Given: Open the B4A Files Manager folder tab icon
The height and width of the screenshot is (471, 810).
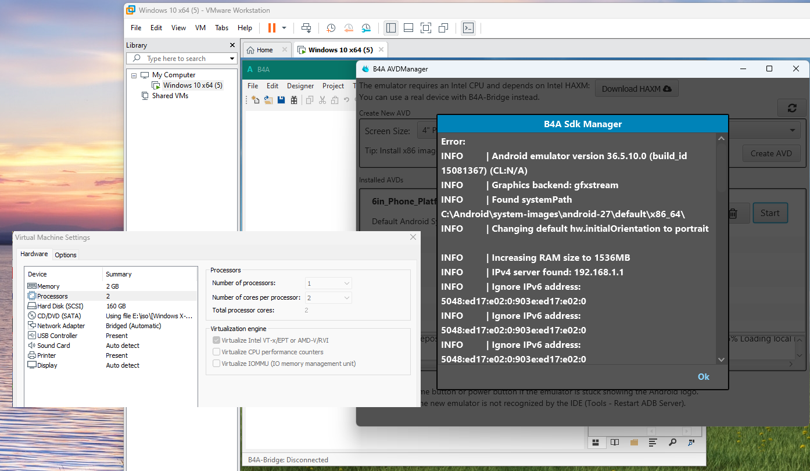Looking at the screenshot, I should [x=634, y=443].
